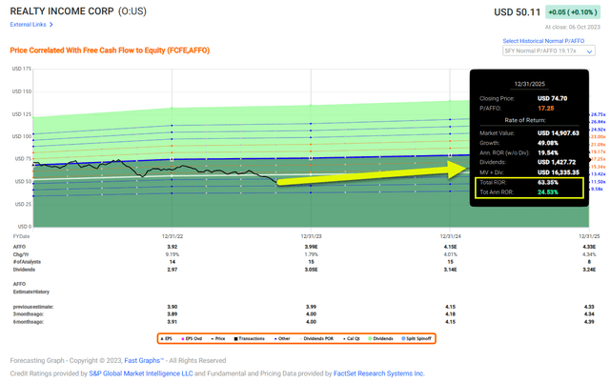The width and height of the screenshot is (610, 383).
Task: Click the 13.42x multiple label
Action: pyautogui.click(x=599, y=174)
